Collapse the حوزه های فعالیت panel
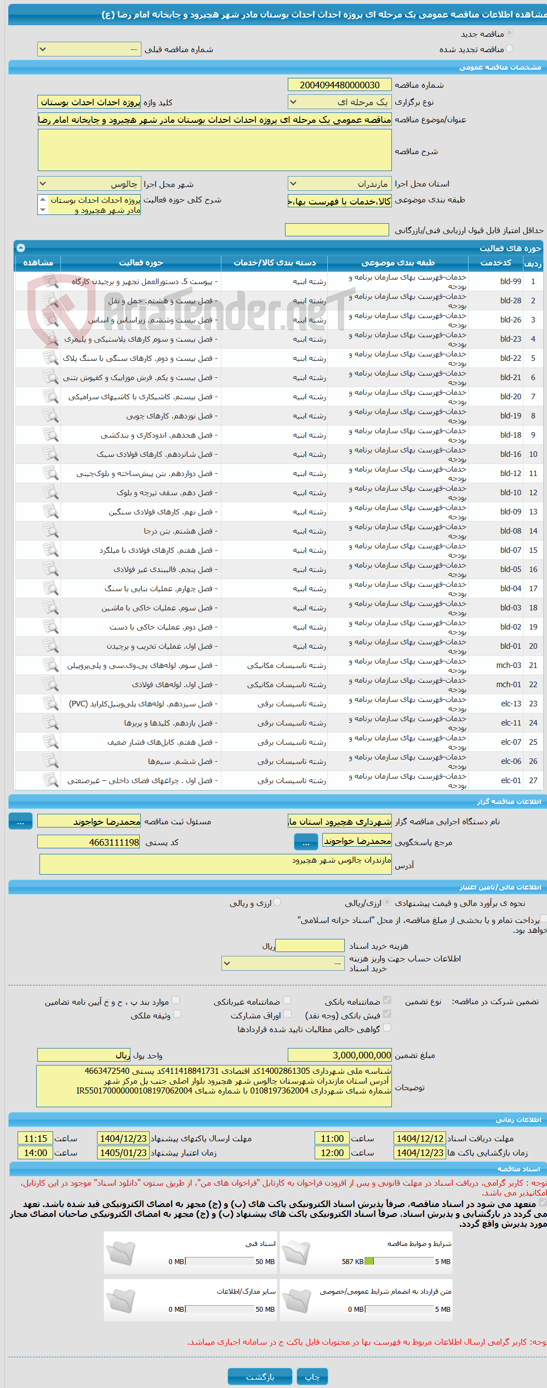This screenshot has width=547, height=1388. pyautogui.click(x=21, y=248)
